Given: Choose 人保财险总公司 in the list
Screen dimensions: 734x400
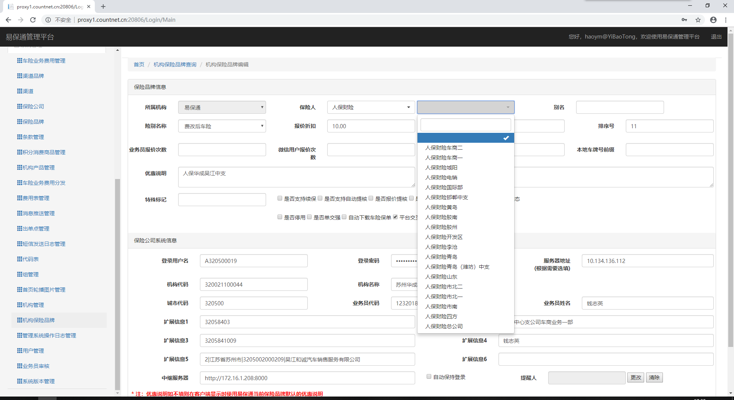Looking at the screenshot, I should [444, 326].
